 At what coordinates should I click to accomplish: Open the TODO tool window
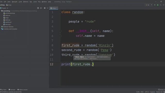(x=3, y=90)
